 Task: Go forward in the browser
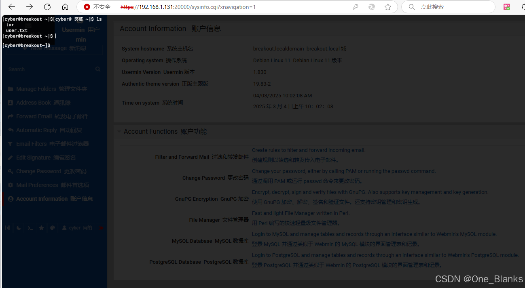tap(30, 7)
